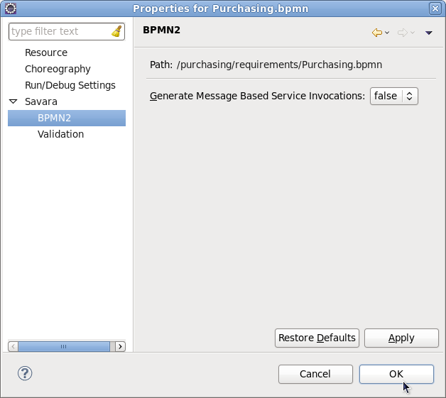Image resolution: width=446 pixels, height=398 pixels.
Task: Select BPMN2 under Savara
Action: point(54,118)
